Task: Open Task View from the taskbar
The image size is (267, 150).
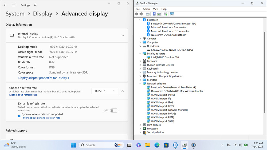Action: pos(129,145)
